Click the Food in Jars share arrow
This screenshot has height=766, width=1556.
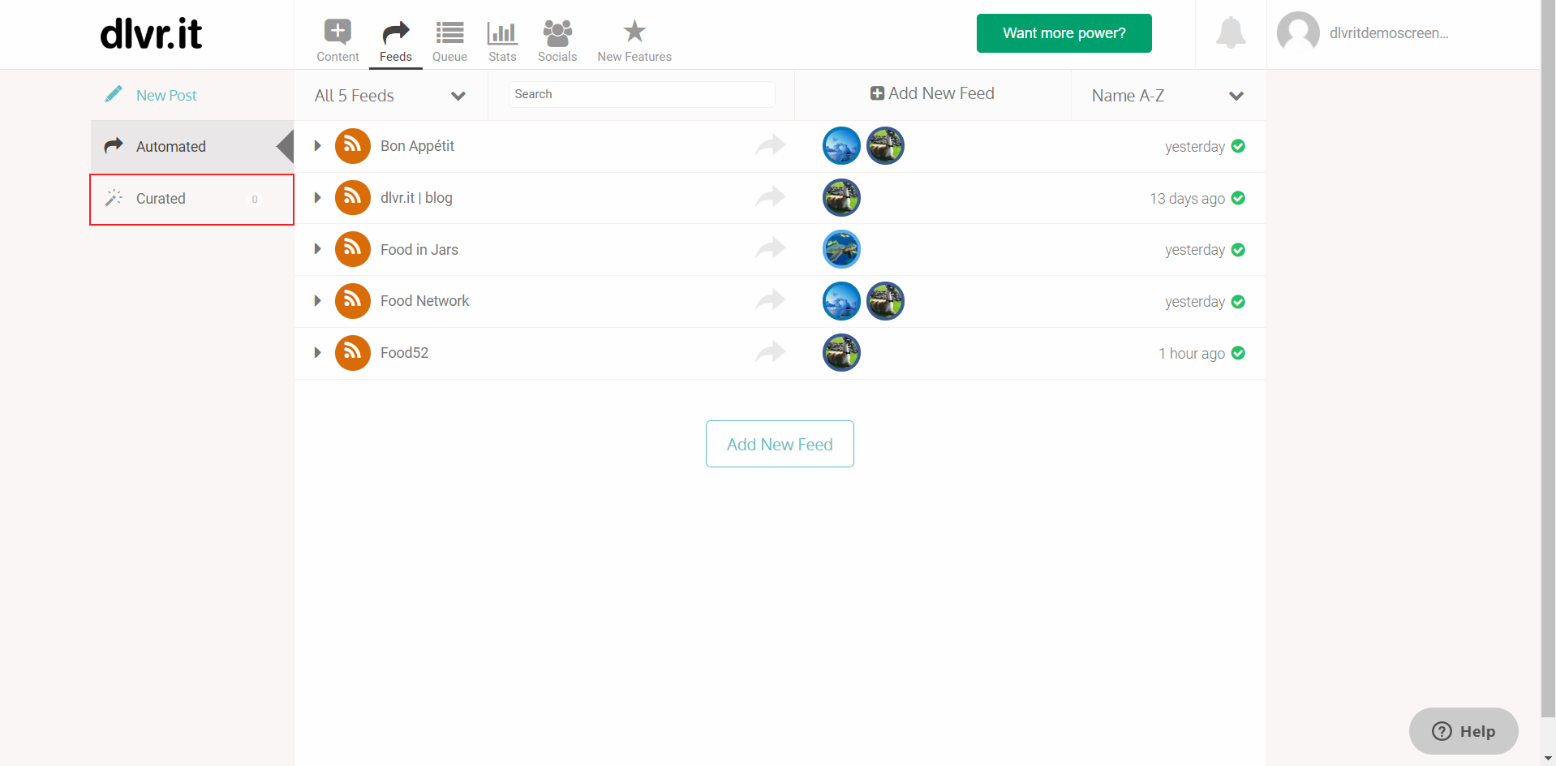click(770, 248)
